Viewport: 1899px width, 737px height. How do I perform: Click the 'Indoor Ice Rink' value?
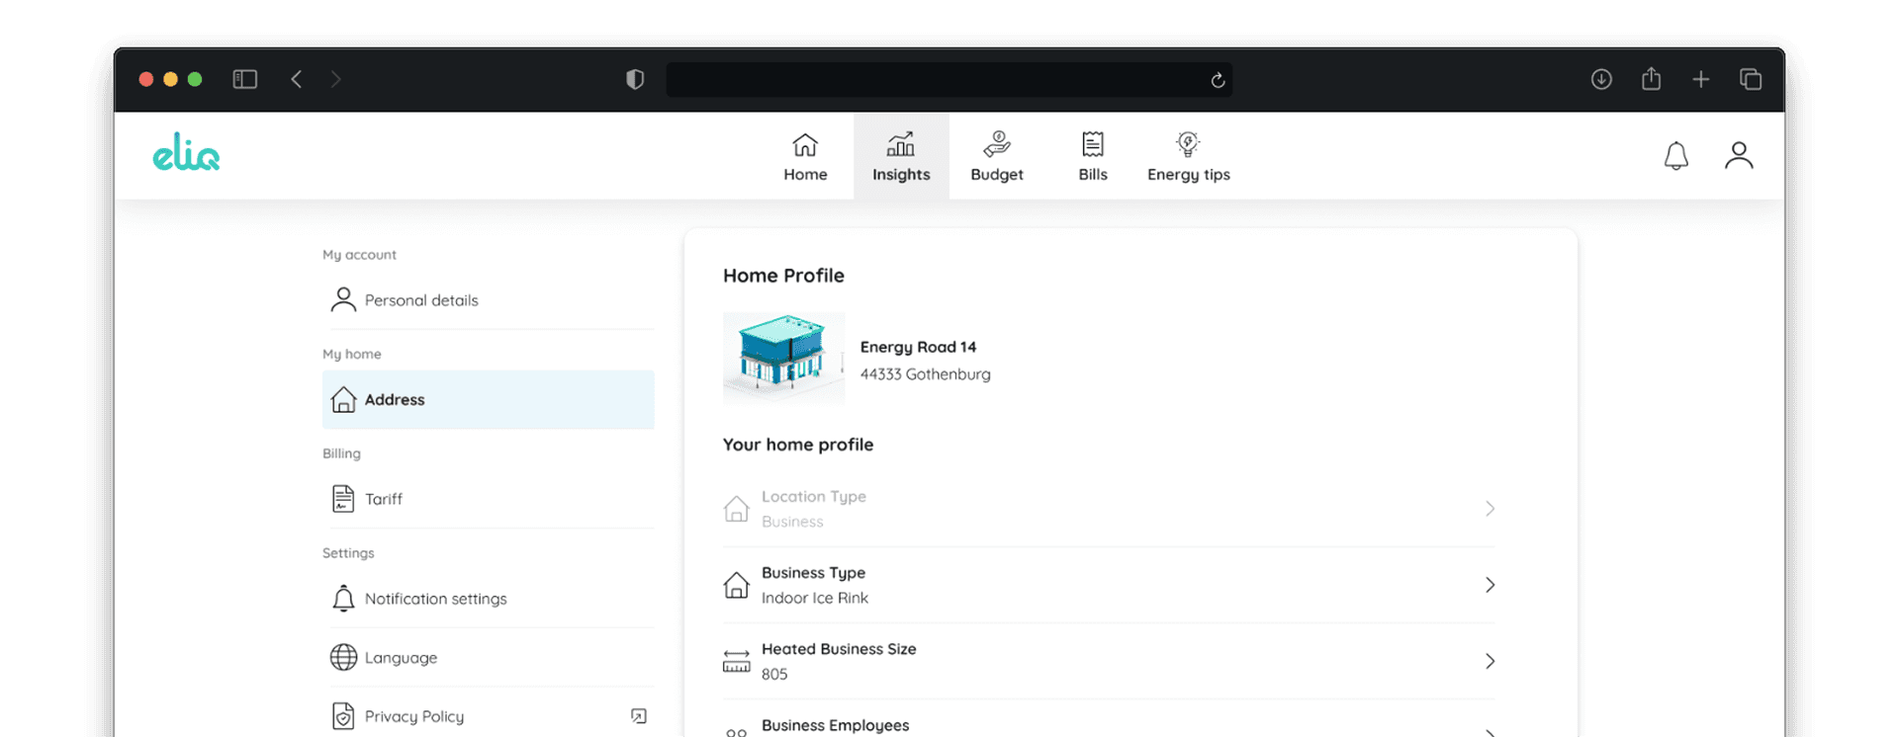tap(815, 598)
